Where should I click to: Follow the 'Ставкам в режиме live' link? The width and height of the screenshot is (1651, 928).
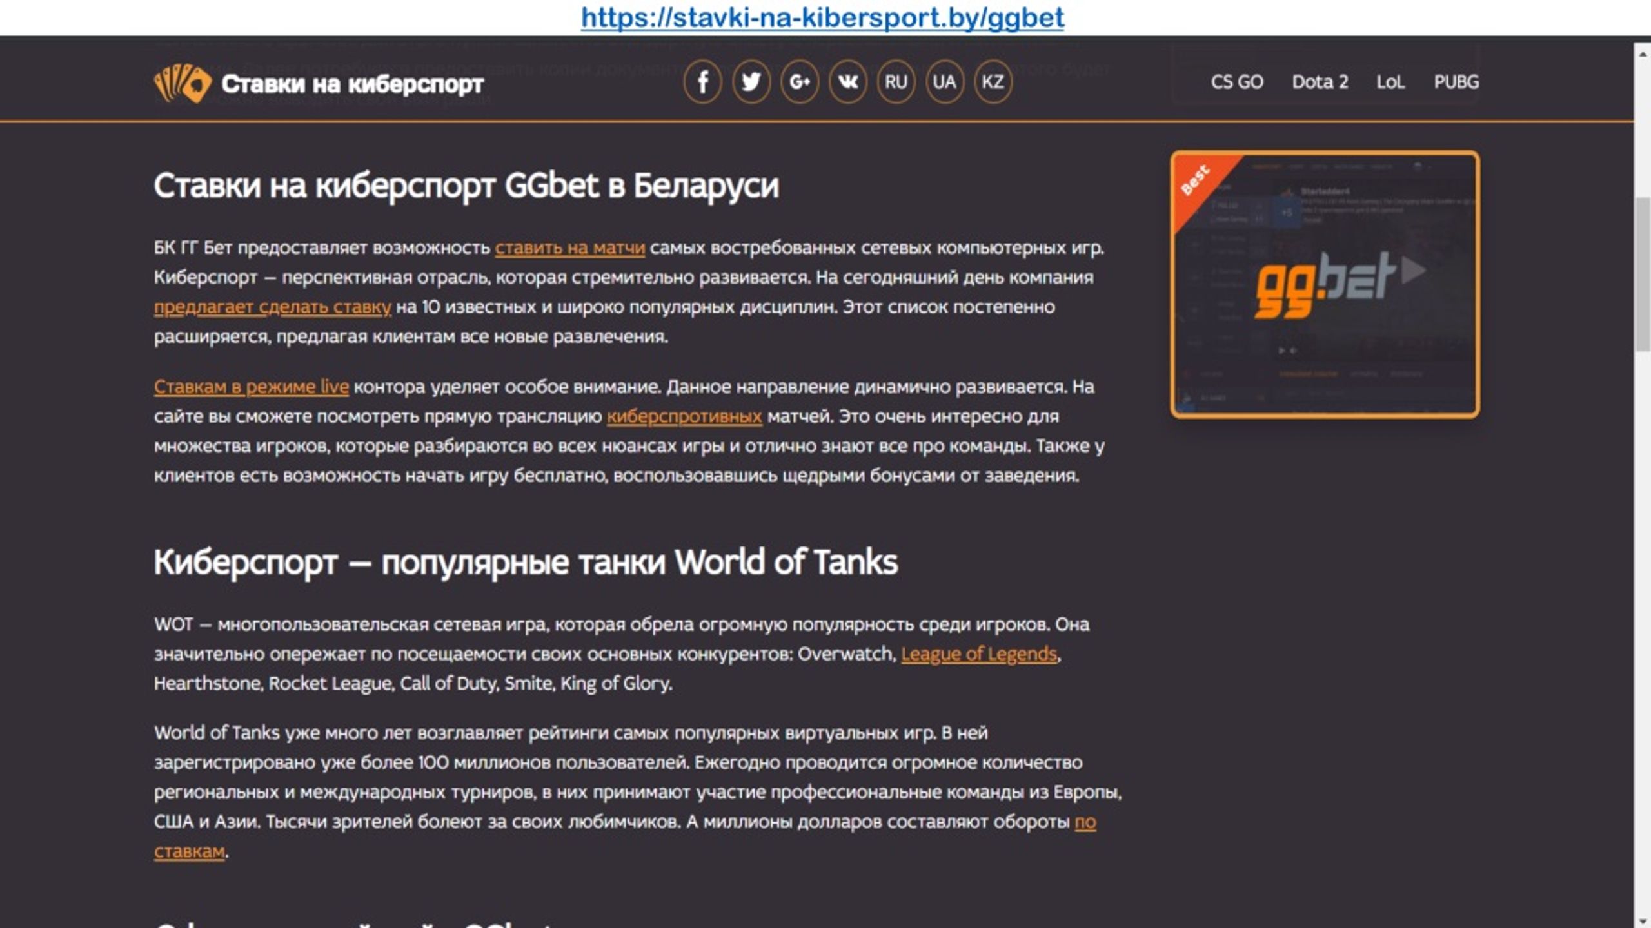pos(252,387)
